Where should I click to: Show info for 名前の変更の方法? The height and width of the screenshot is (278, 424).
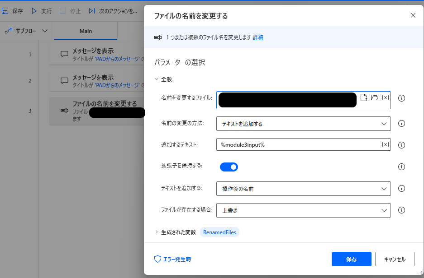(401, 124)
